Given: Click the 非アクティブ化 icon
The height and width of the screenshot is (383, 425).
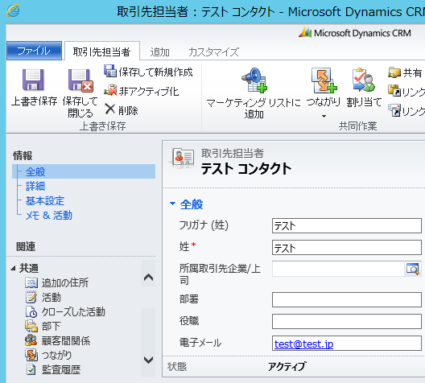Looking at the screenshot, I should coord(110,90).
